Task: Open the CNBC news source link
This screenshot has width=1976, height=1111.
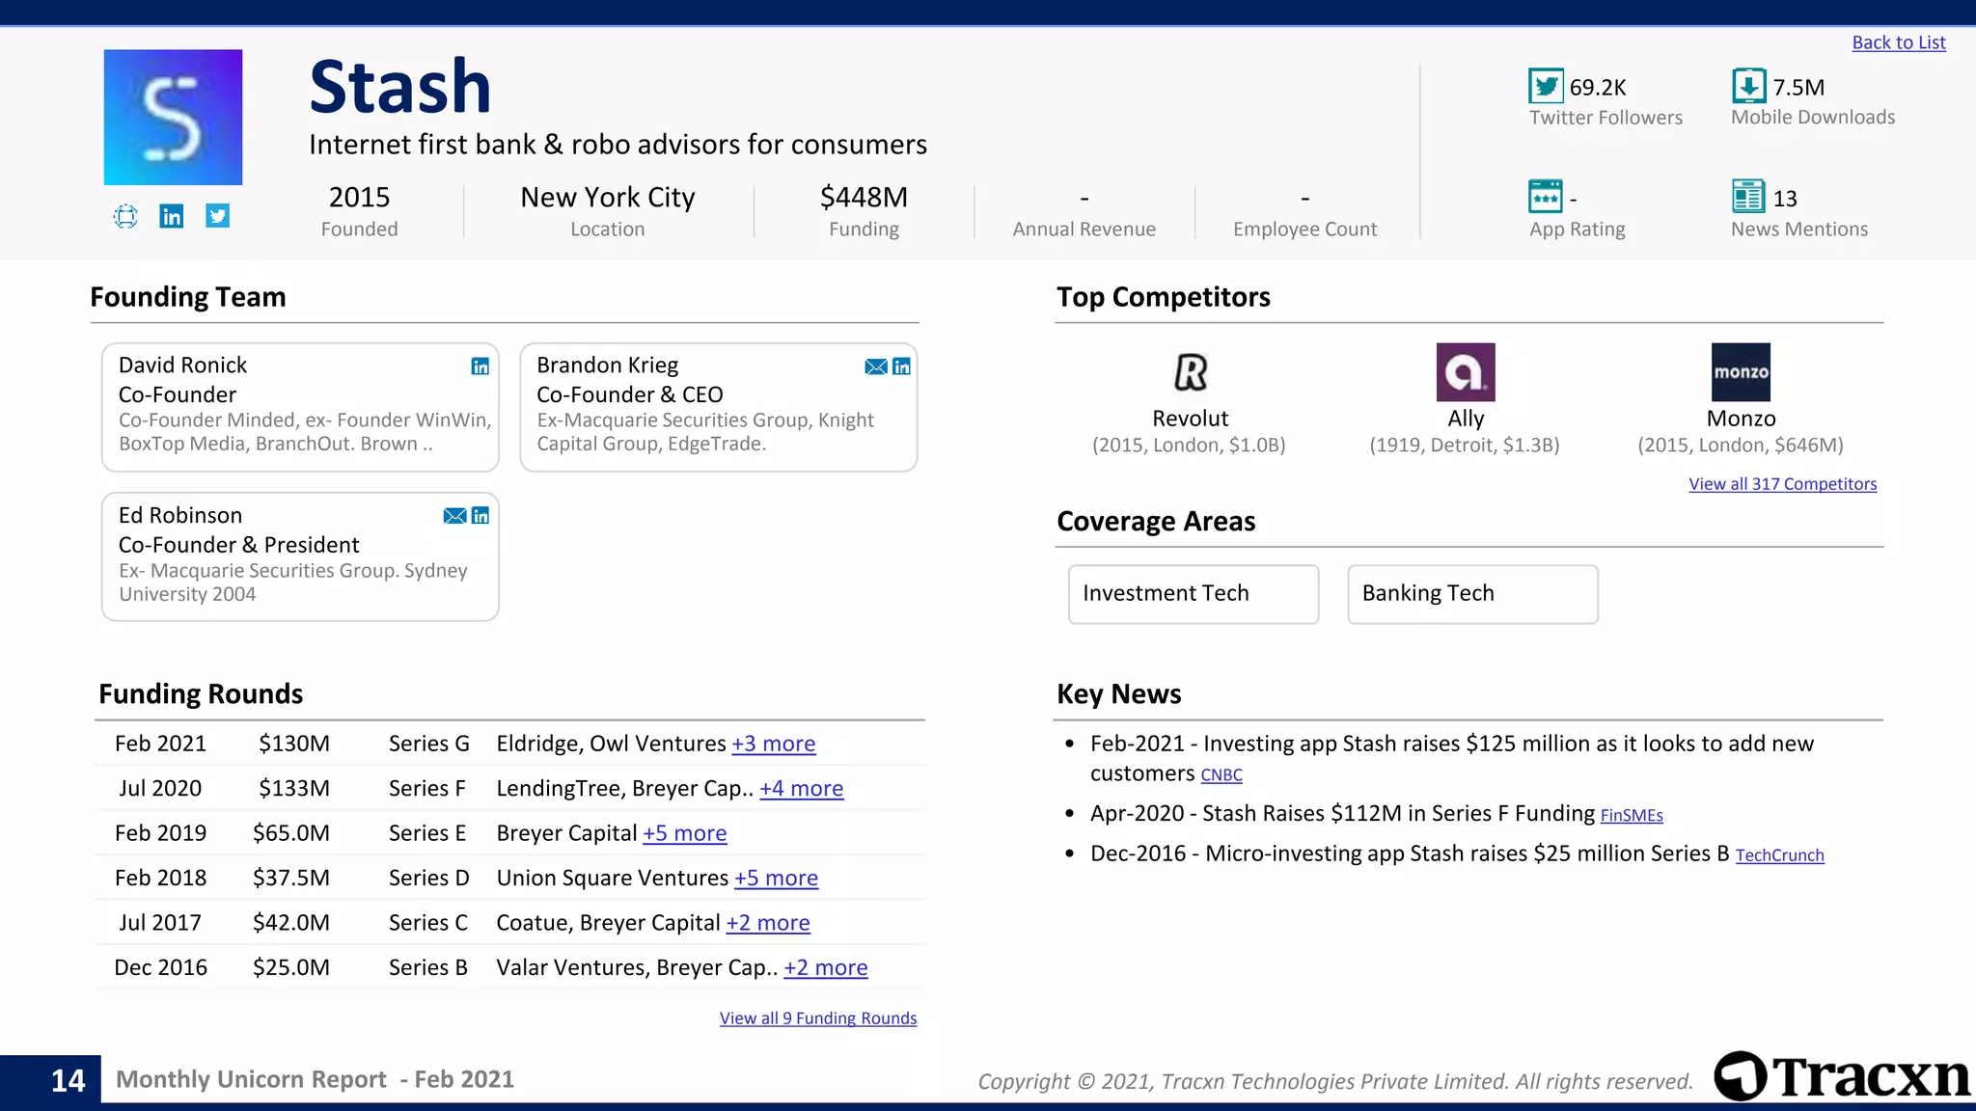Action: [x=1221, y=775]
